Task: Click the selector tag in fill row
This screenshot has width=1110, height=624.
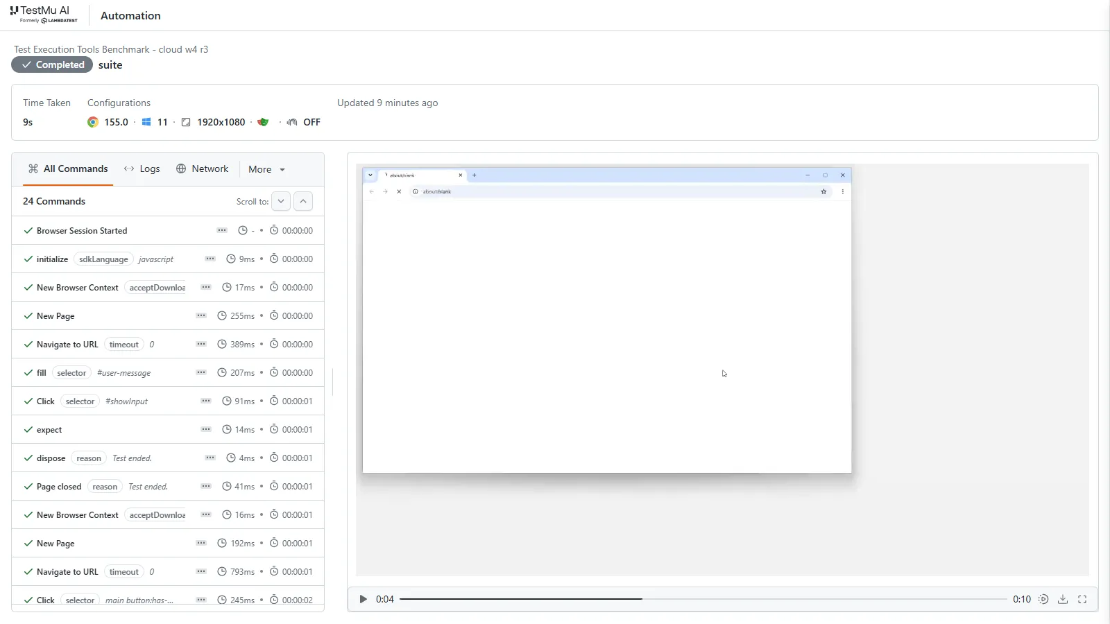Action: pyautogui.click(x=71, y=373)
